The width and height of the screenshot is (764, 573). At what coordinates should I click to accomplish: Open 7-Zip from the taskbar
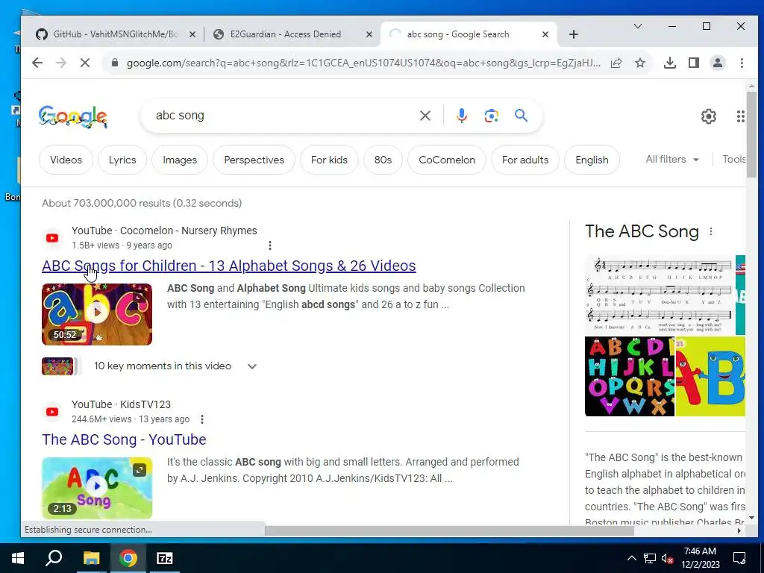click(165, 558)
